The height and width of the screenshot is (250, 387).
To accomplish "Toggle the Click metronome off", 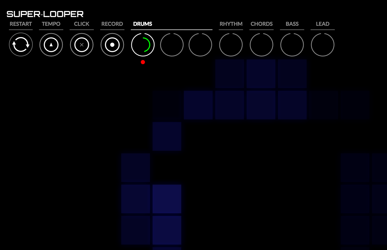I will [82, 45].
